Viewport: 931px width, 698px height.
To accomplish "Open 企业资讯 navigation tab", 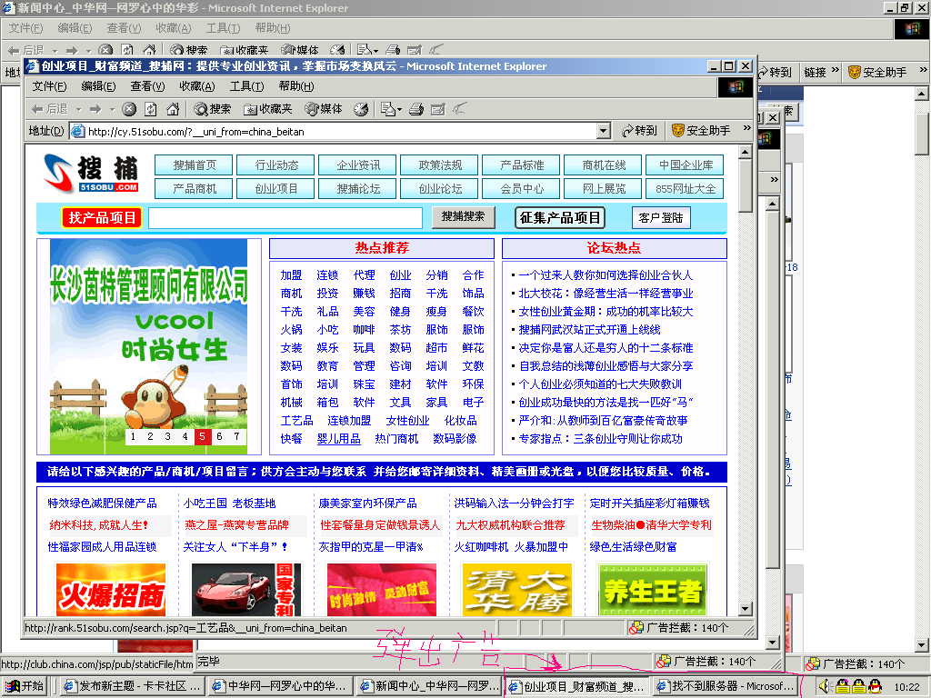I will [358, 165].
